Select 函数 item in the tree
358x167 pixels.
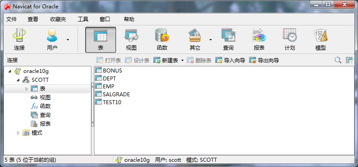coord(40,106)
